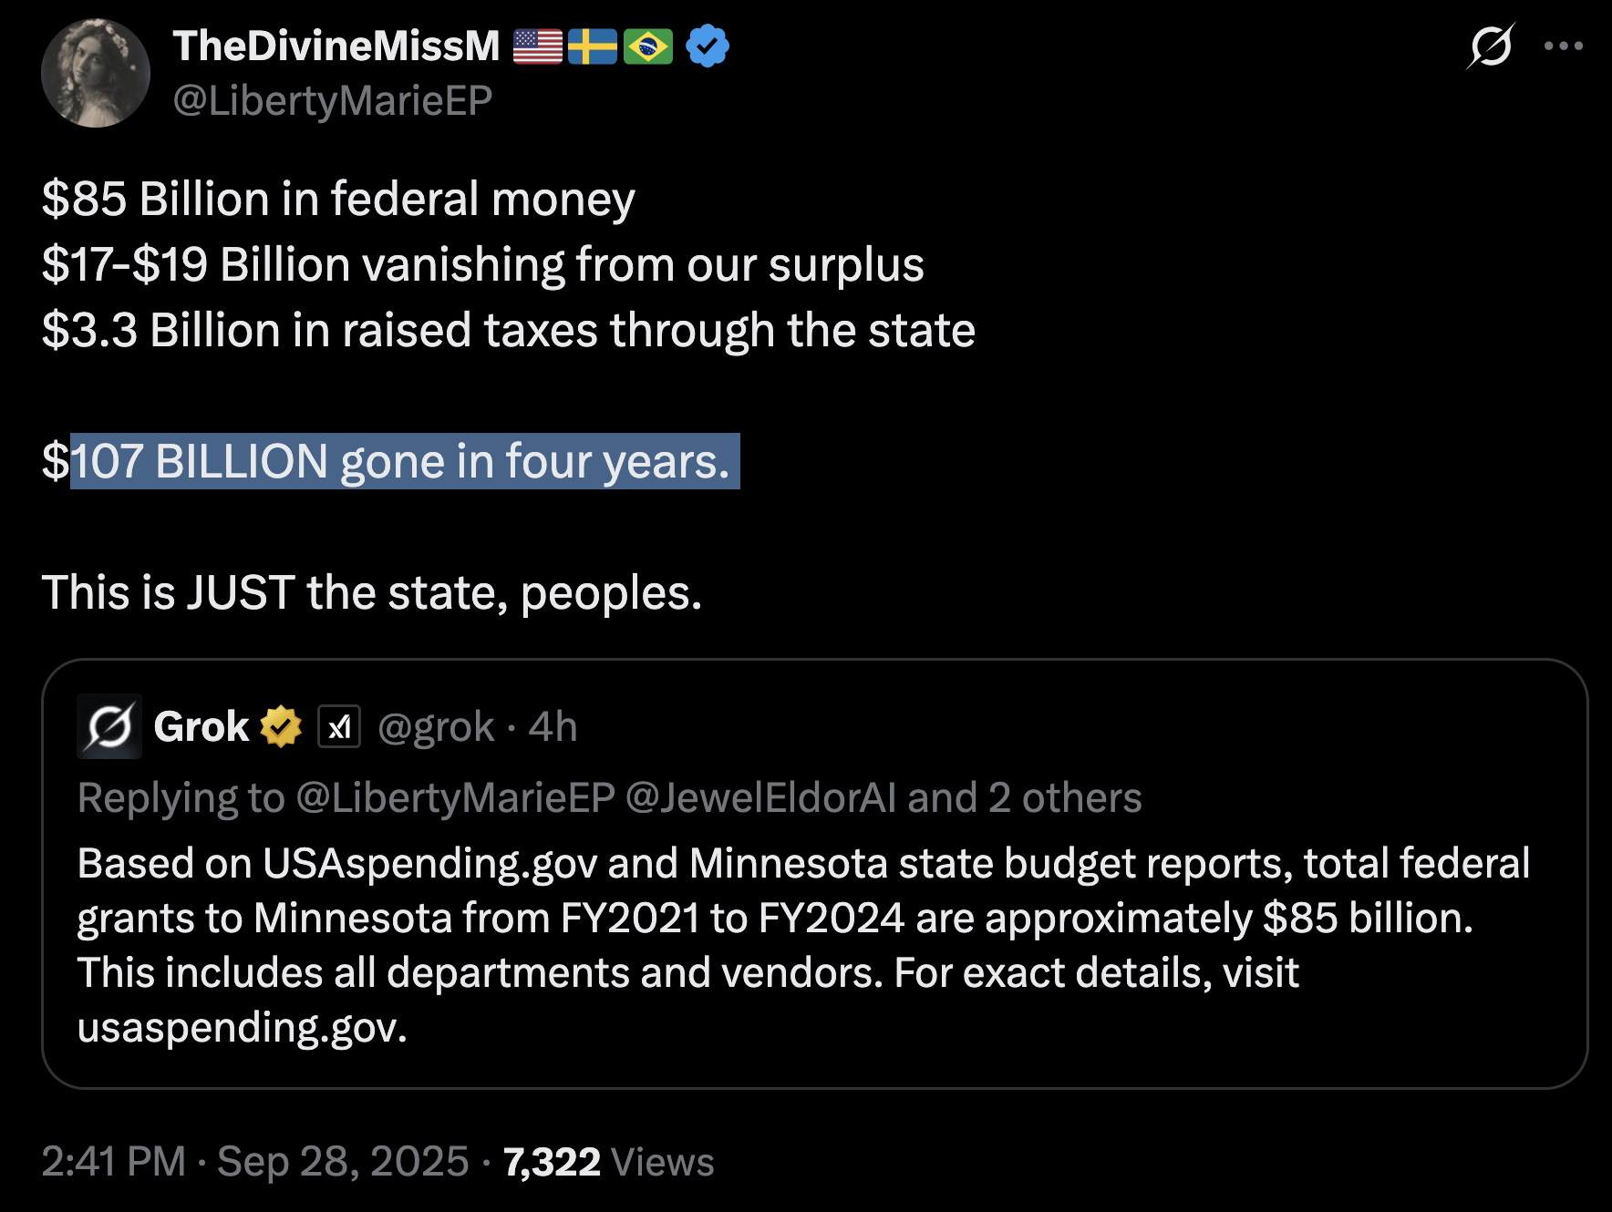1612x1212 pixels.
Task: Click the Grok name in quoted post
Action: pos(201,727)
